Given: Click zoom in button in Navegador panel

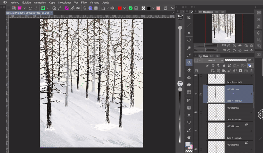Looking at the screenshot, I should tap(234, 46).
